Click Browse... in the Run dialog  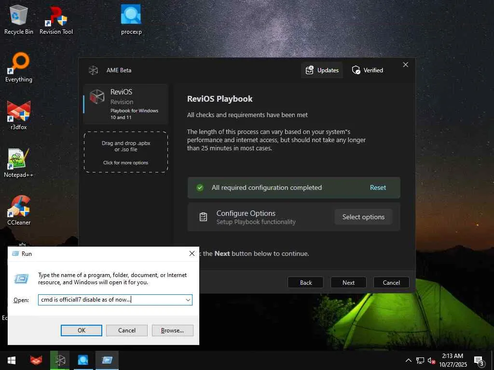coord(172,330)
